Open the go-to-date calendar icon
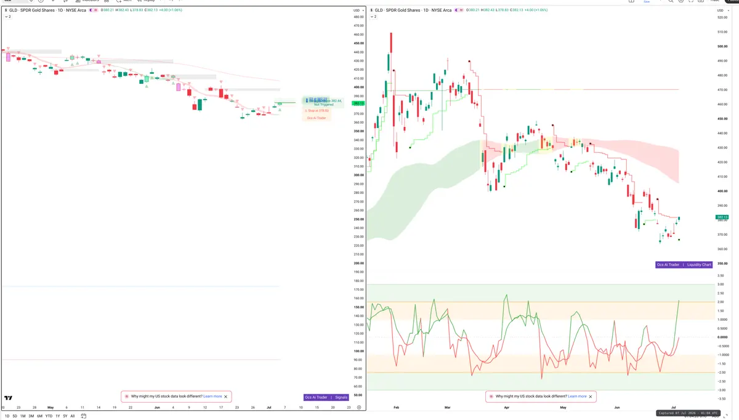The height and width of the screenshot is (420, 739). pyautogui.click(x=83, y=416)
